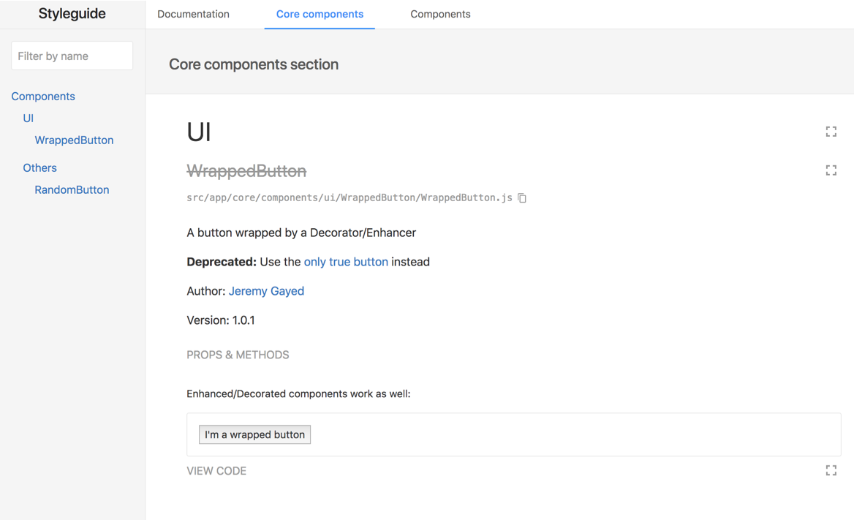854x520 pixels.
Task: Click the Filter by name field
Action: click(x=72, y=56)
